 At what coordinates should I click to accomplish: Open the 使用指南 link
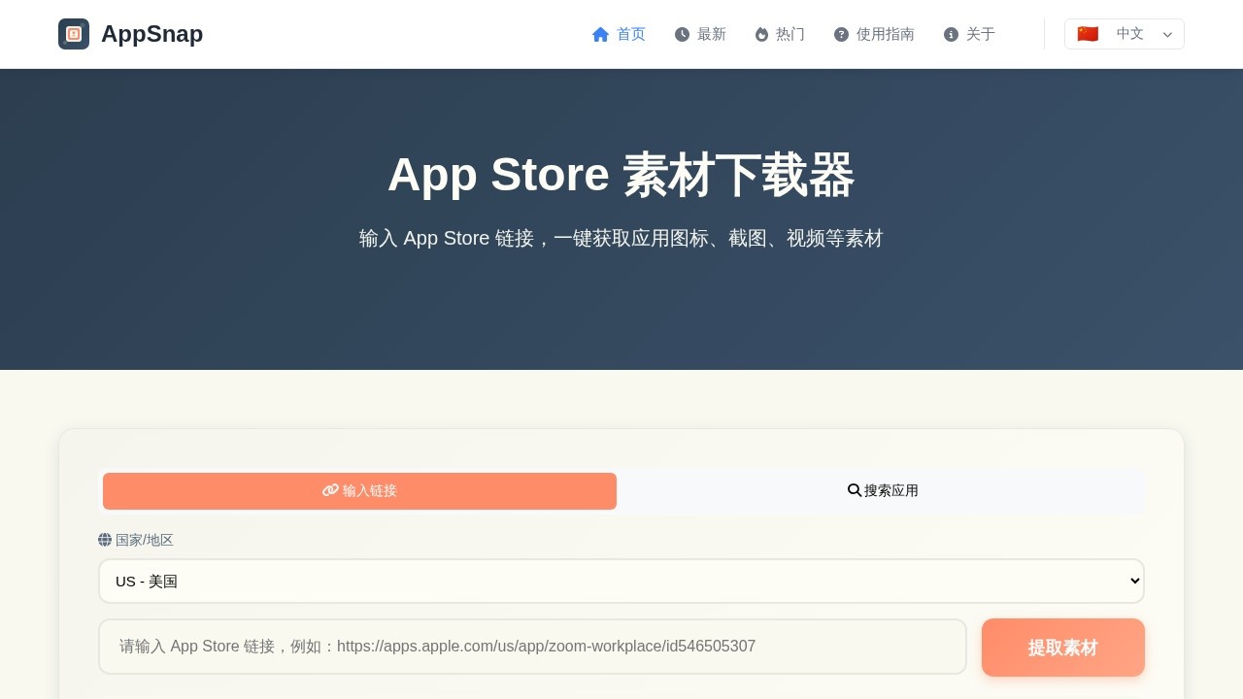coord(885,34)
